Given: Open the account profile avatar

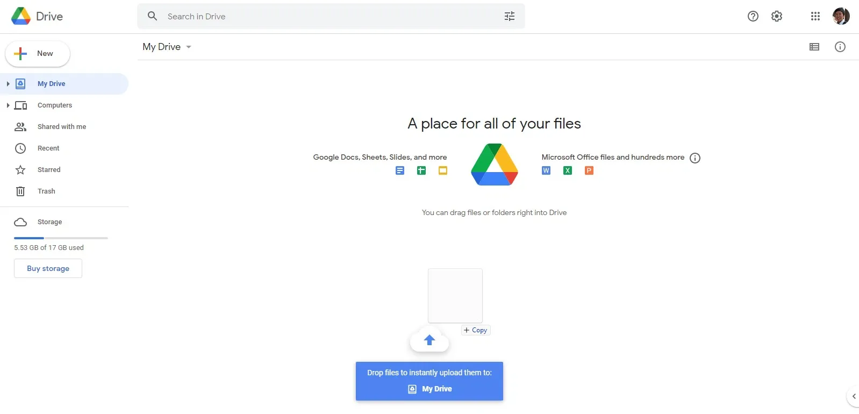Looking at the screenshot, I should (841, 16).
